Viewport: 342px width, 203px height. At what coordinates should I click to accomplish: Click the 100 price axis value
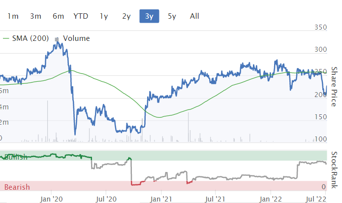[x=321, y=139]
